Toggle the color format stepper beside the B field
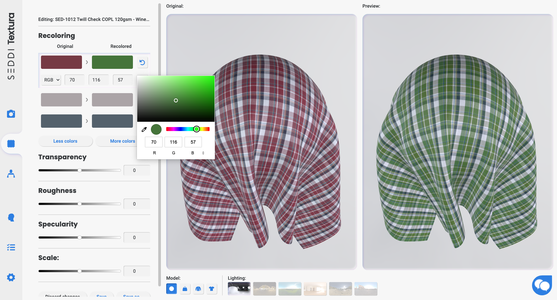 tap(203, 153)
